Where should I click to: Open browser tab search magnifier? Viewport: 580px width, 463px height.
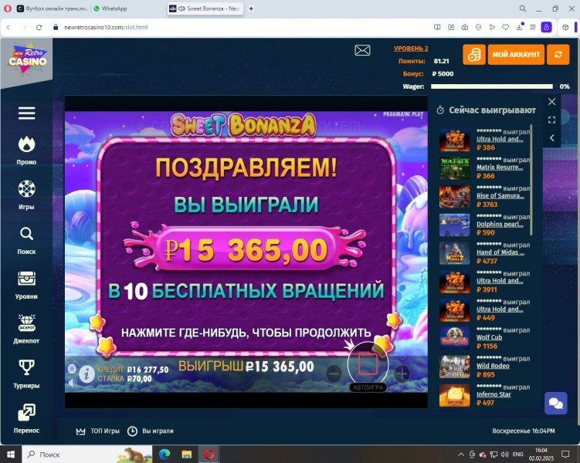click(522, 8)
